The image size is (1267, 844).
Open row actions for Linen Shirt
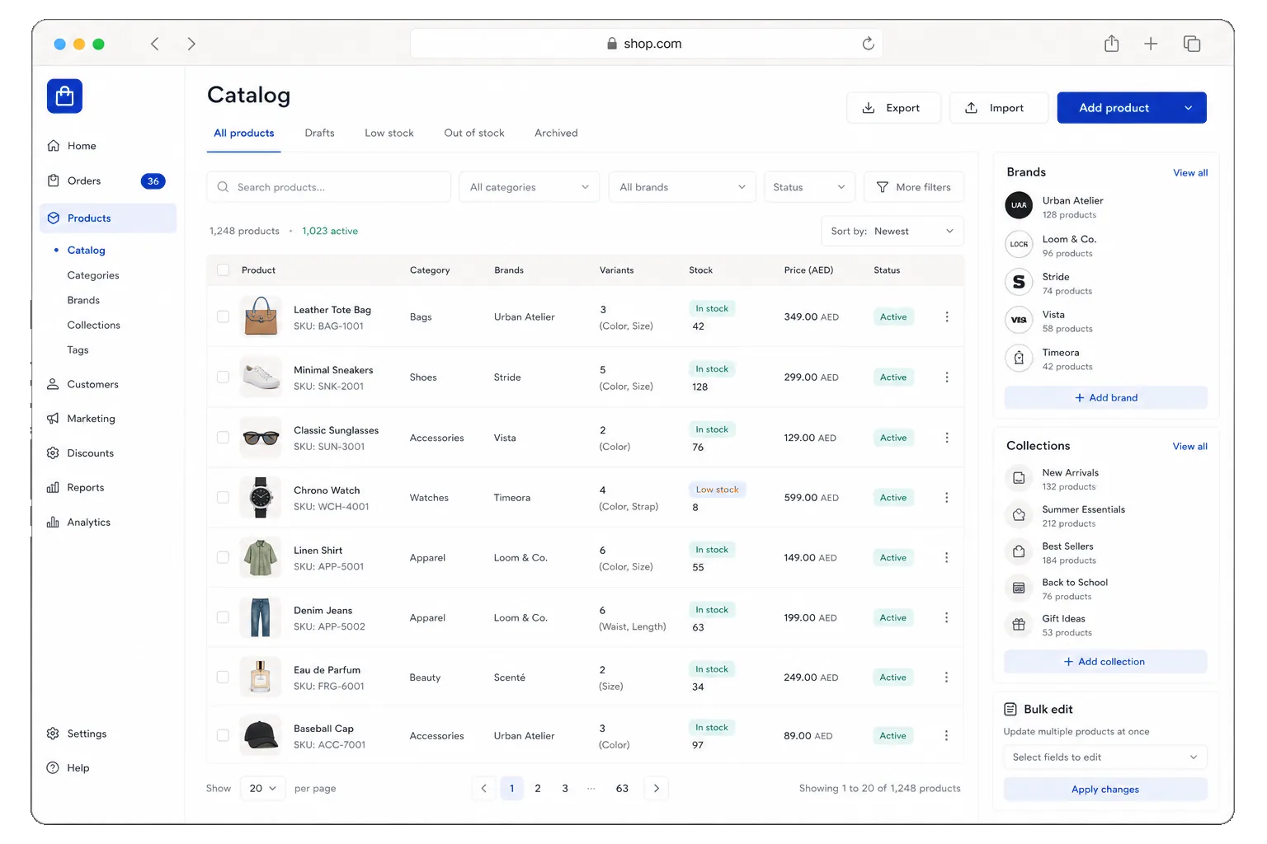coord(947,558)
